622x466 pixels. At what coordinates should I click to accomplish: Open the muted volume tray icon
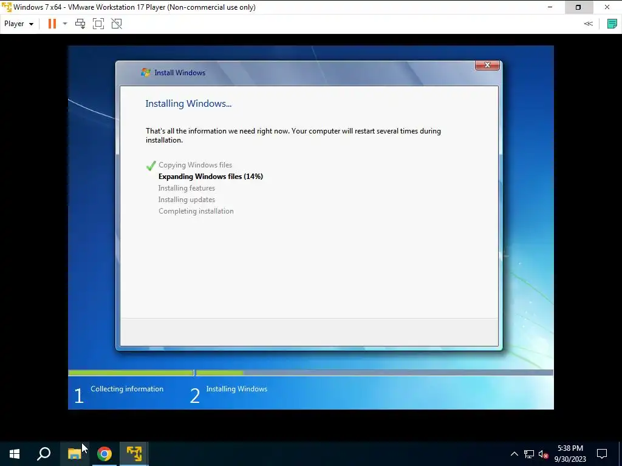click(x=543, y=454)
